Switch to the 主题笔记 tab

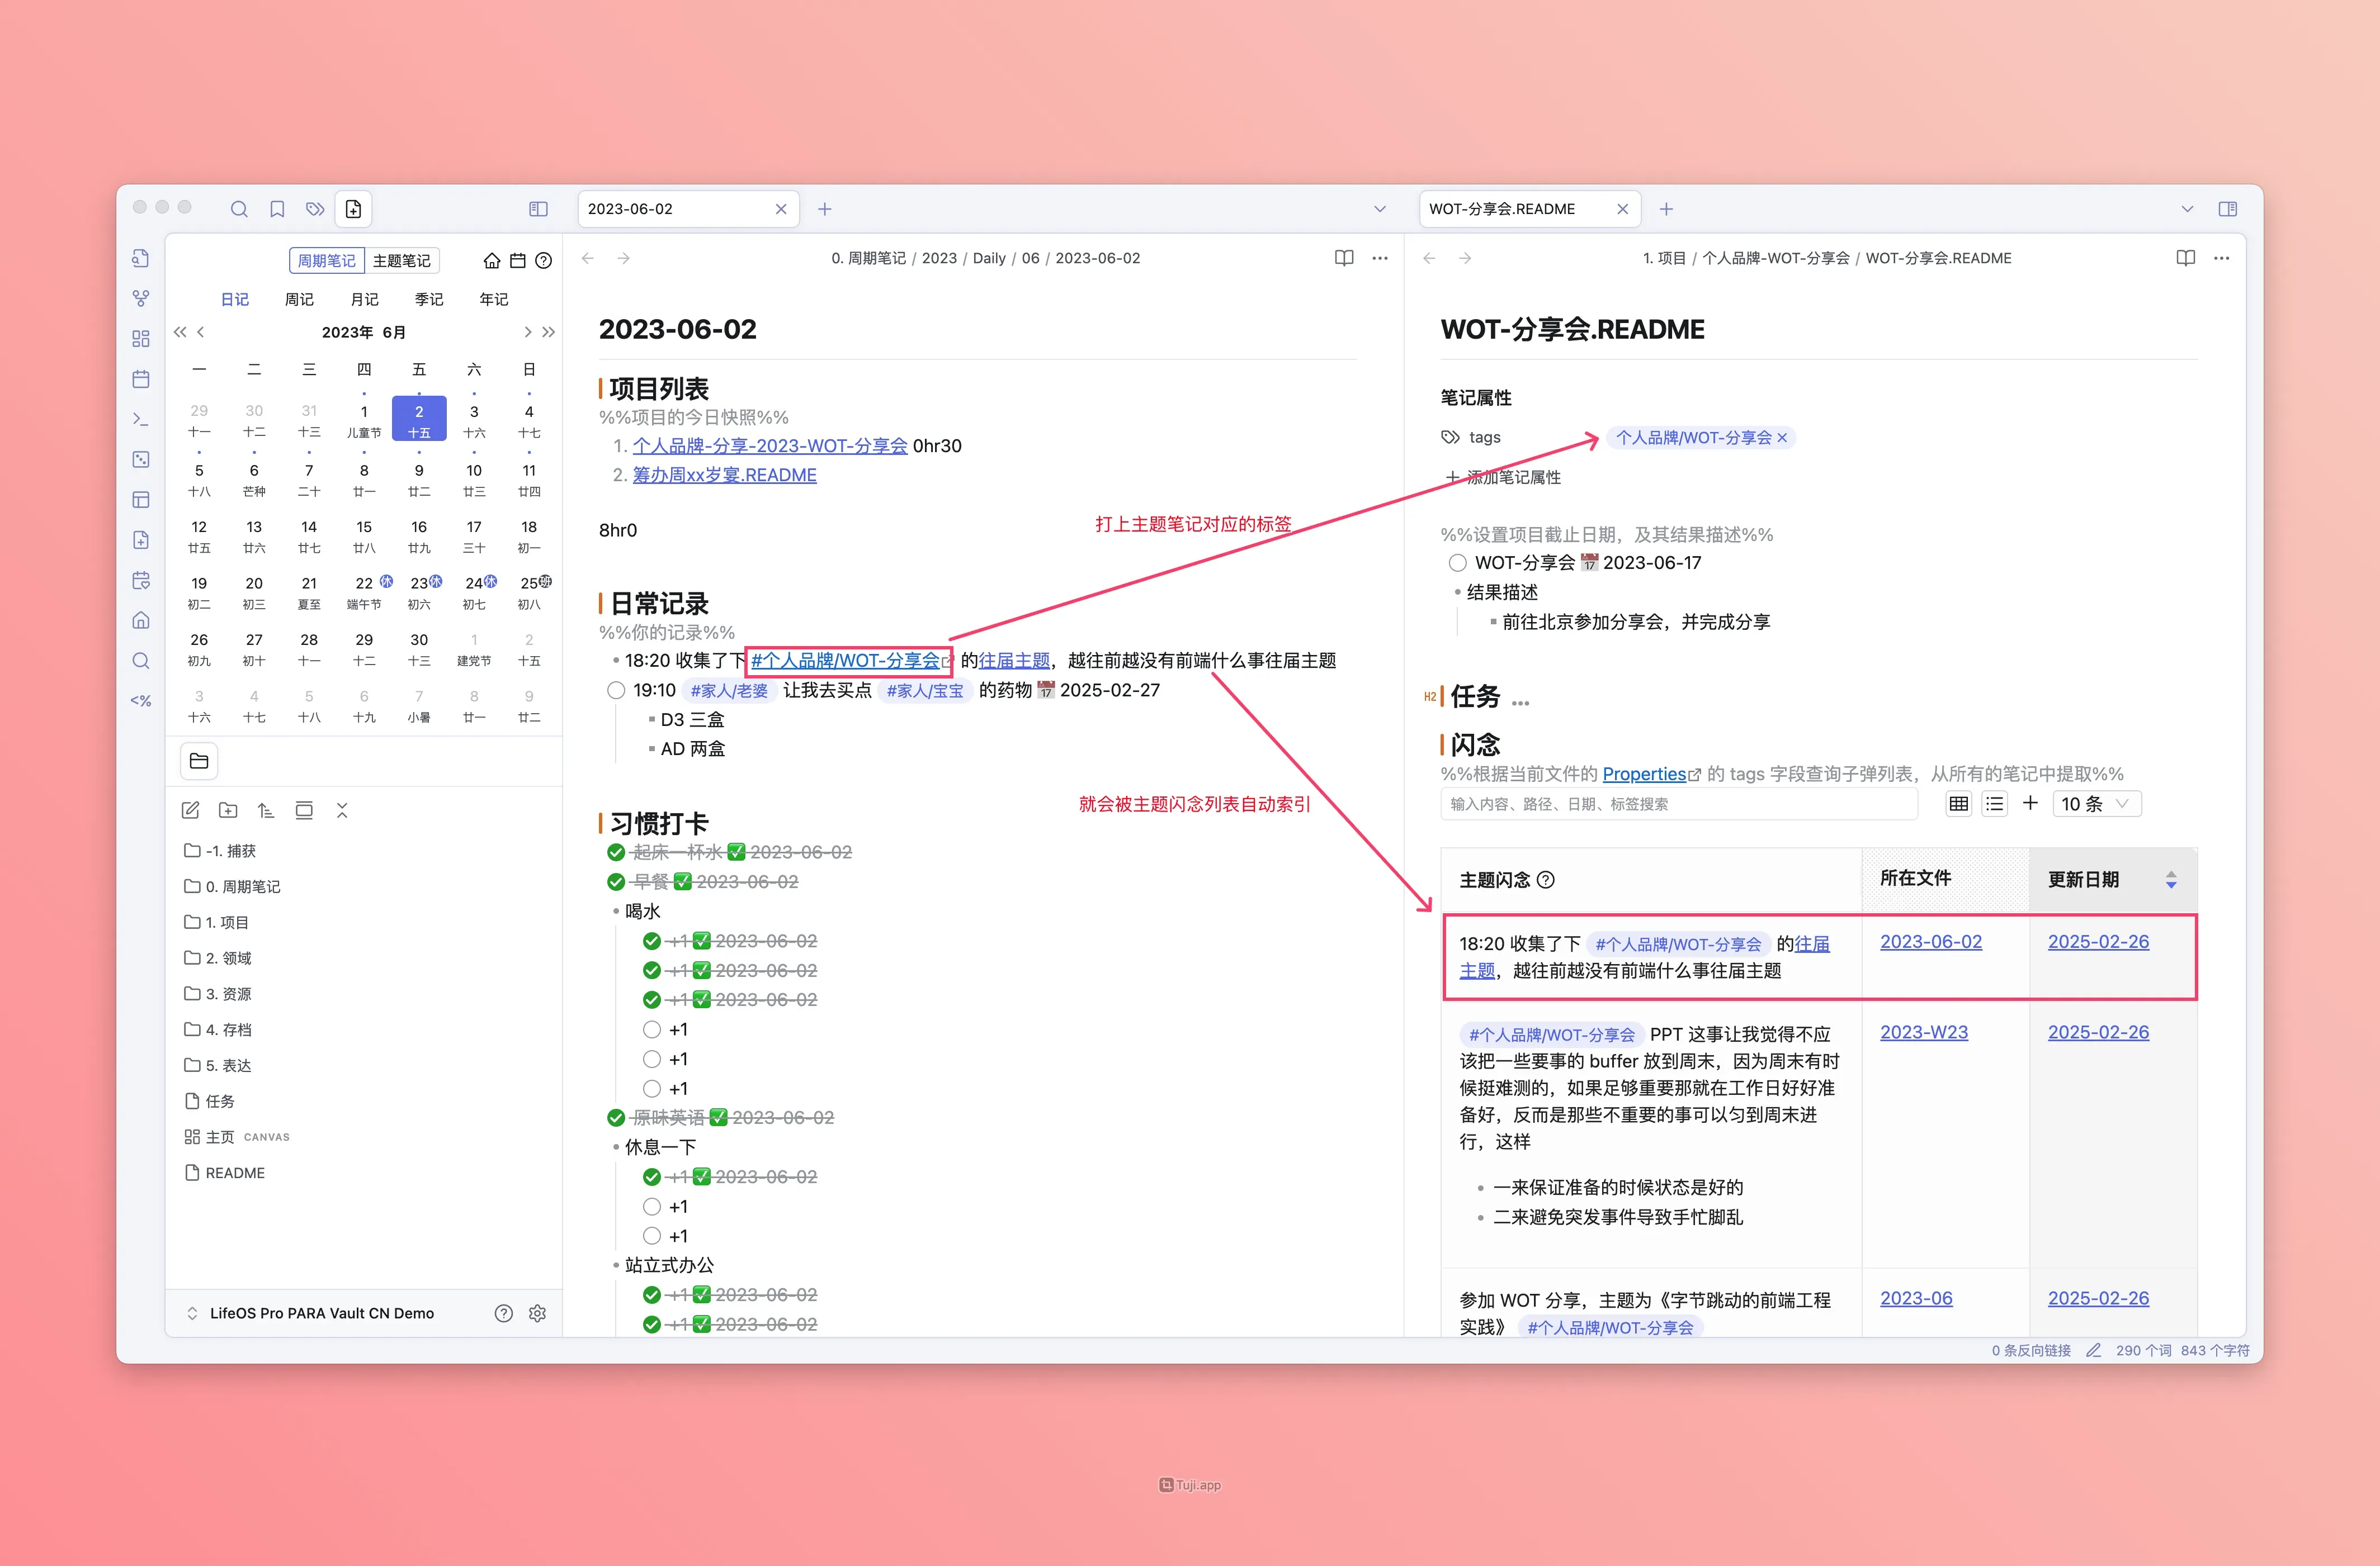pos(401,261)
